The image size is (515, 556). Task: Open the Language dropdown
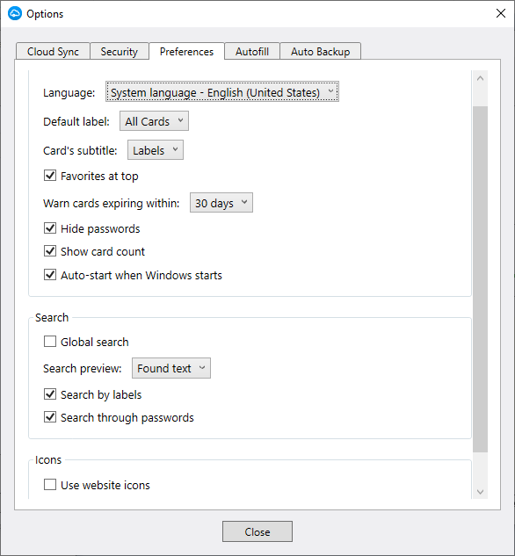(222, 92)
